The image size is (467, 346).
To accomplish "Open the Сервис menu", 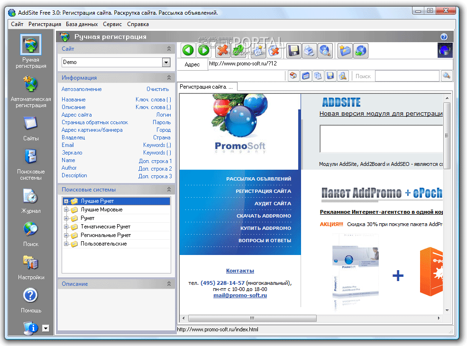I will 112,24.
